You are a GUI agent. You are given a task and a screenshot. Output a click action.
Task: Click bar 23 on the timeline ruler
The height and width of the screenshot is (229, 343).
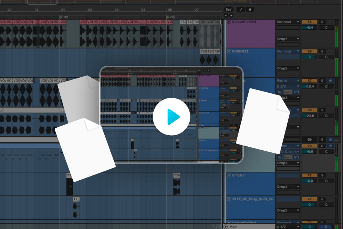point(90,10)
